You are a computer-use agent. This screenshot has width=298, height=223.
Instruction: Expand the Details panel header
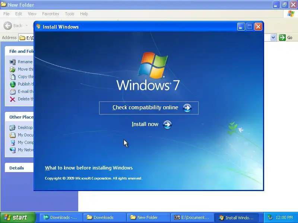coord(19,168)
